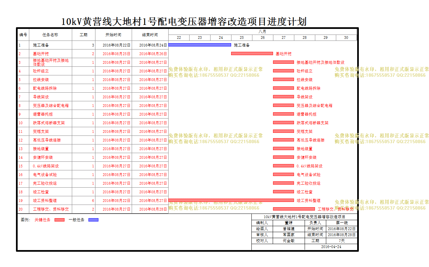Click start date 2016年08月22日 in the 施工准备 row

click(x=116, y=45)
